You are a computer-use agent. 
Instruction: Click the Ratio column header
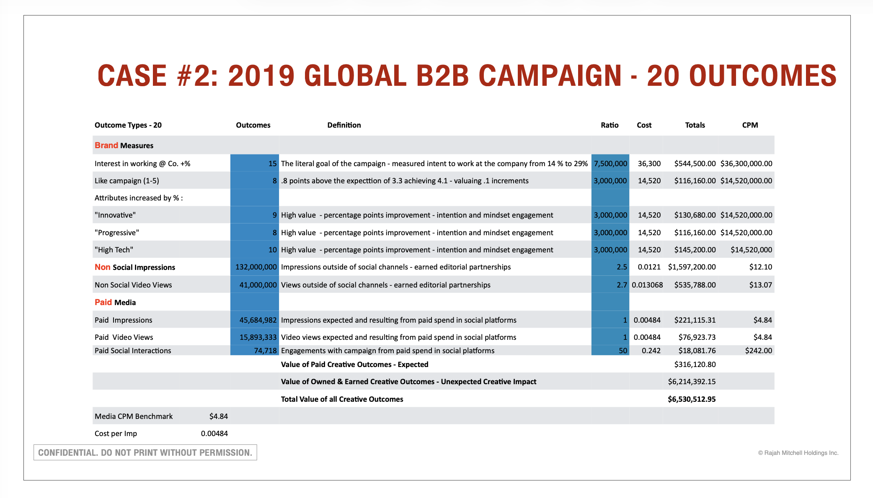pyautogui.click(x=610, y=125)
